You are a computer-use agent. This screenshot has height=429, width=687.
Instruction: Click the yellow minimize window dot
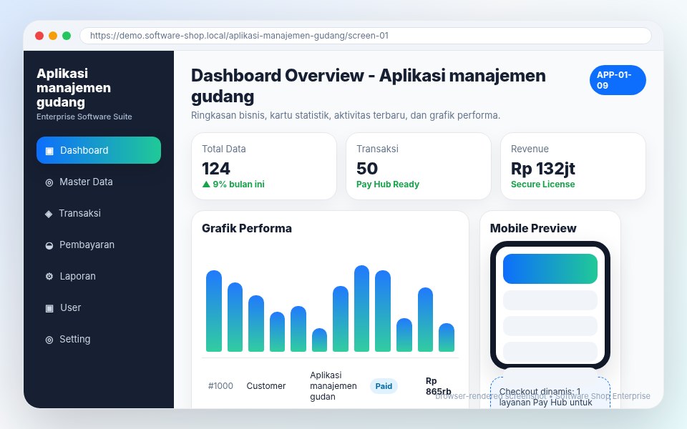53,36
